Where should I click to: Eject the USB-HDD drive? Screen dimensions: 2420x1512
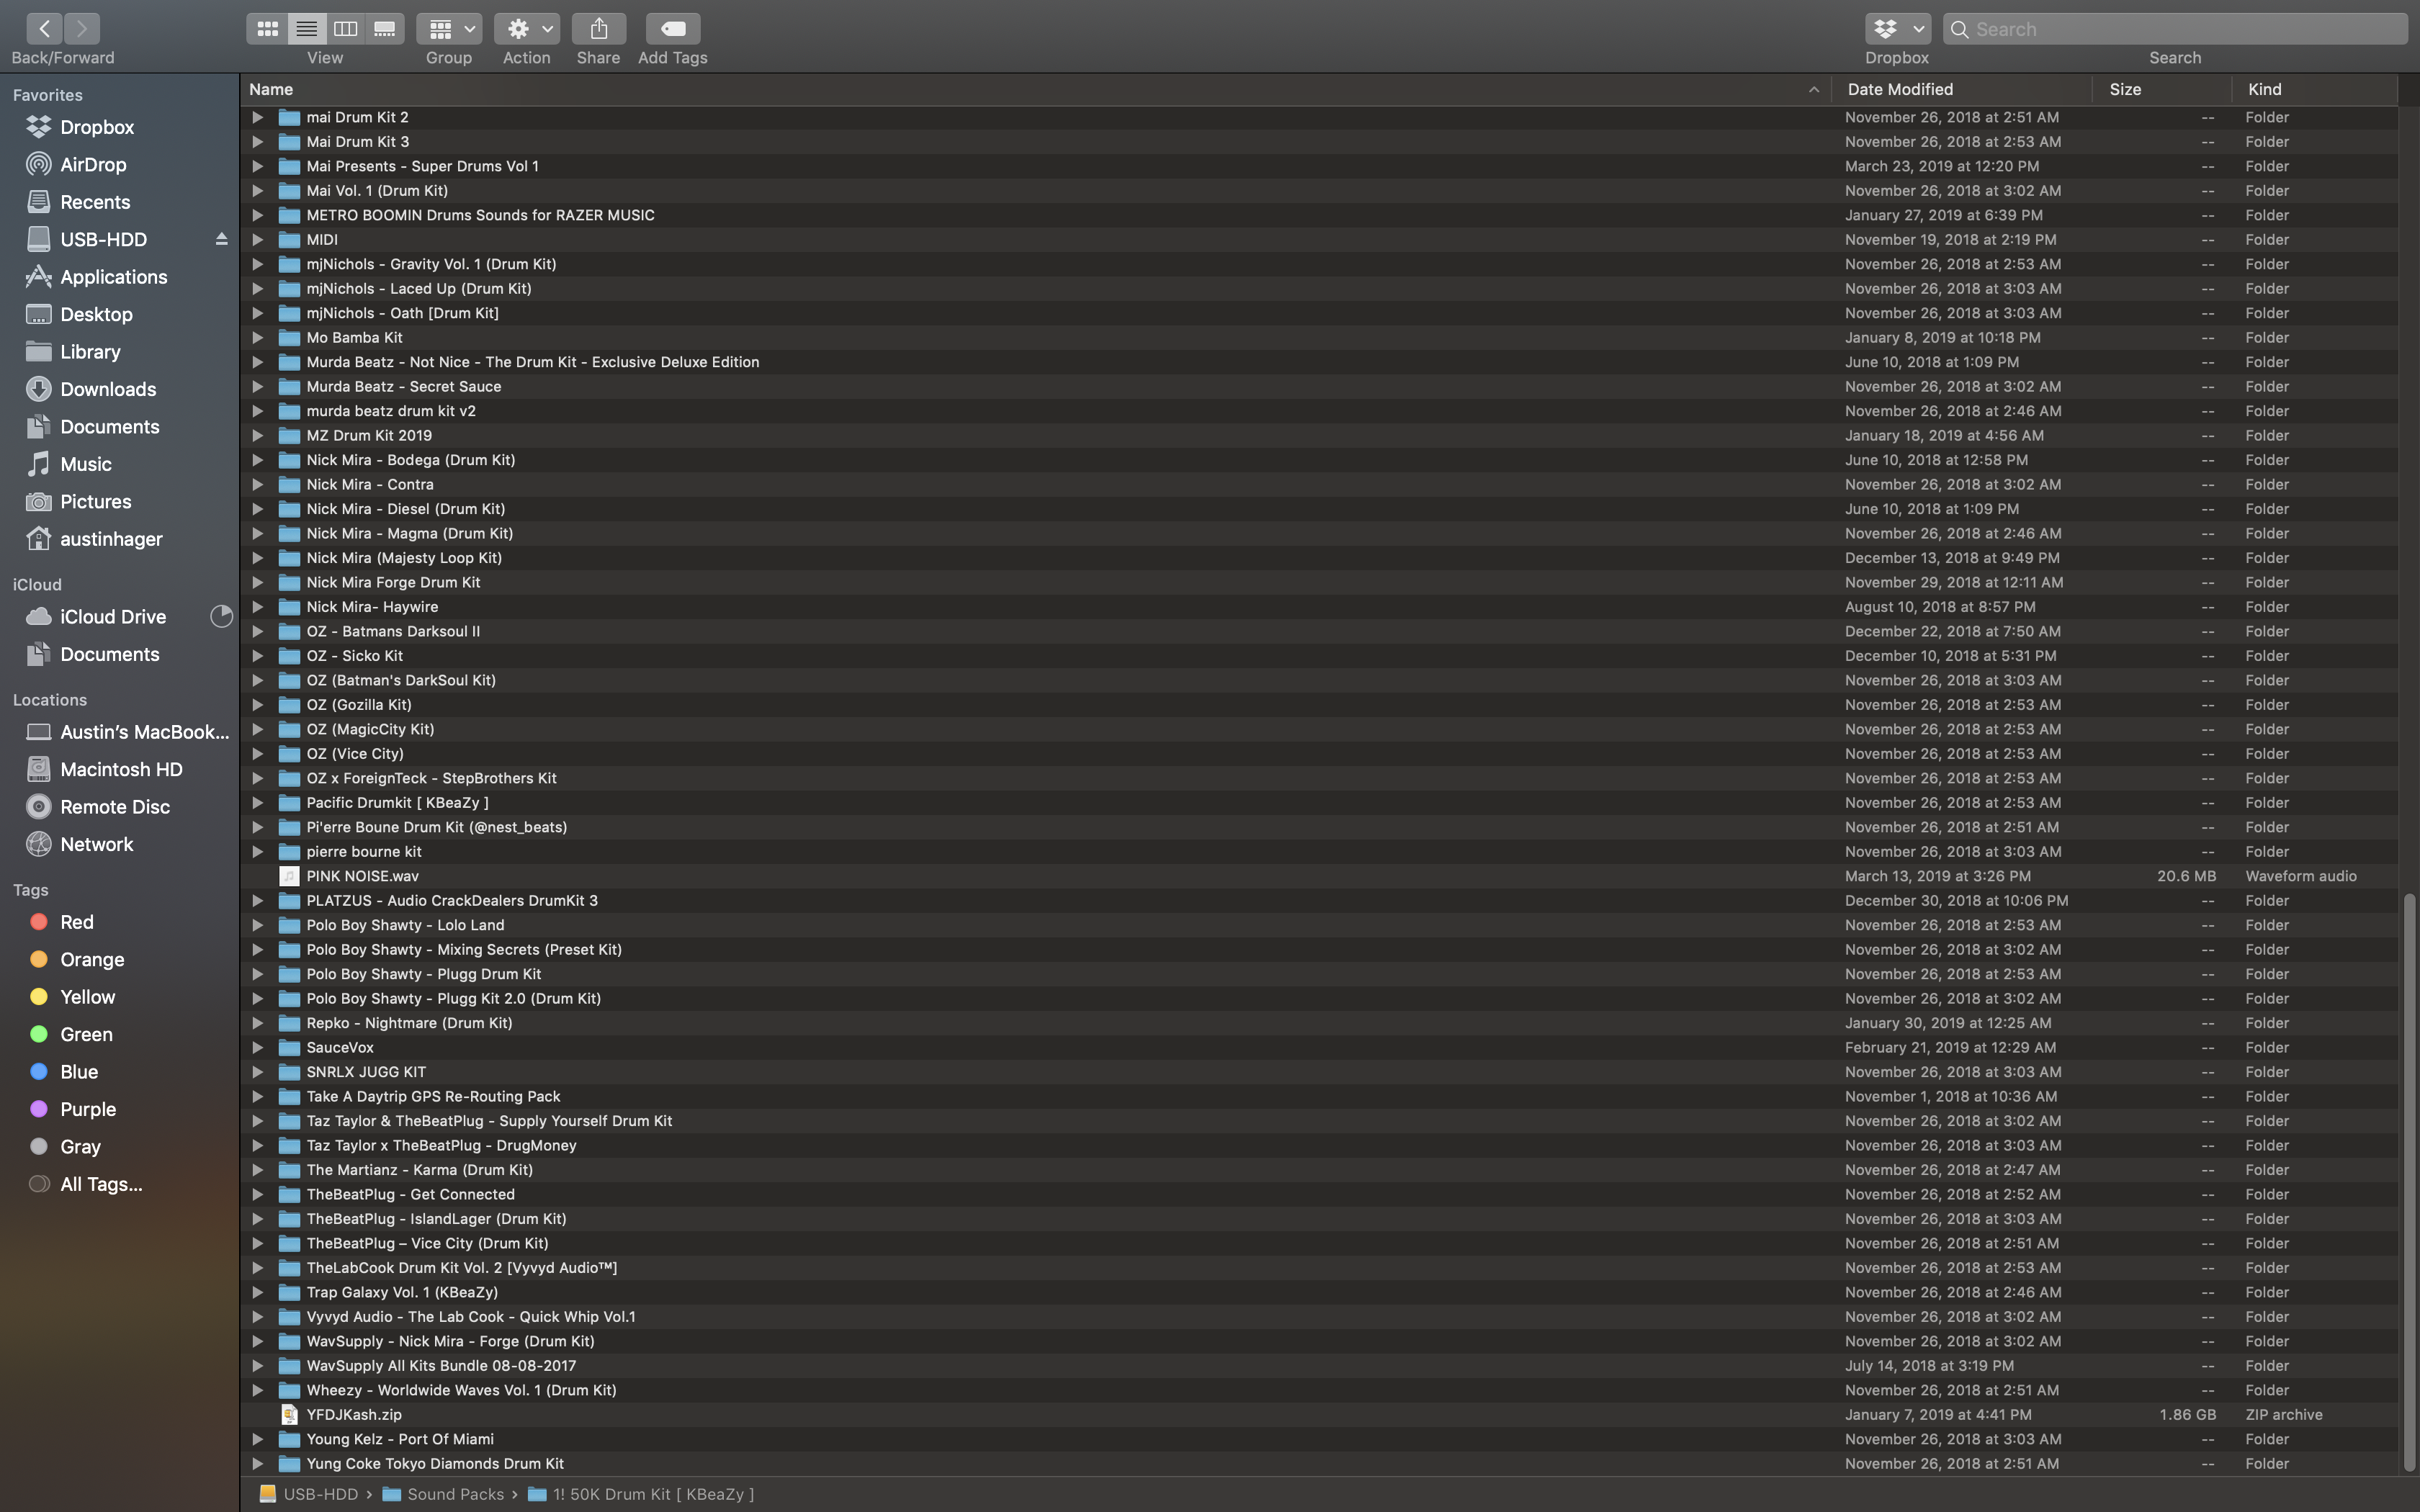point(221,239)
